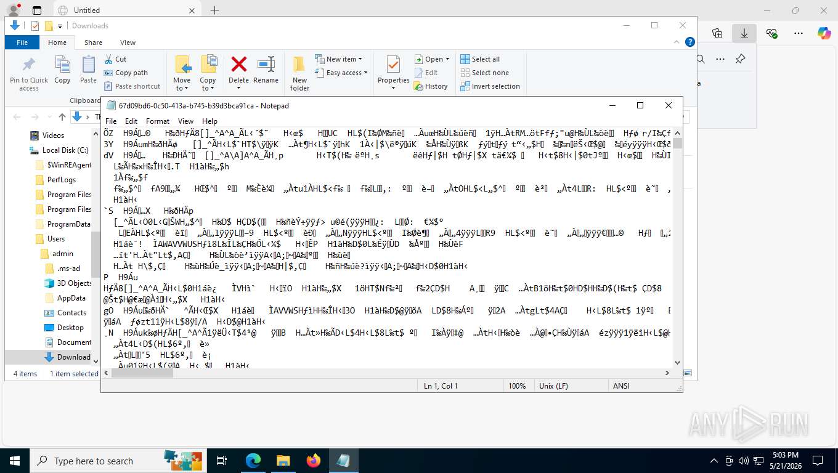Choose Copy path in the Clipboard group
838x473 pixels.
point(126,73)
